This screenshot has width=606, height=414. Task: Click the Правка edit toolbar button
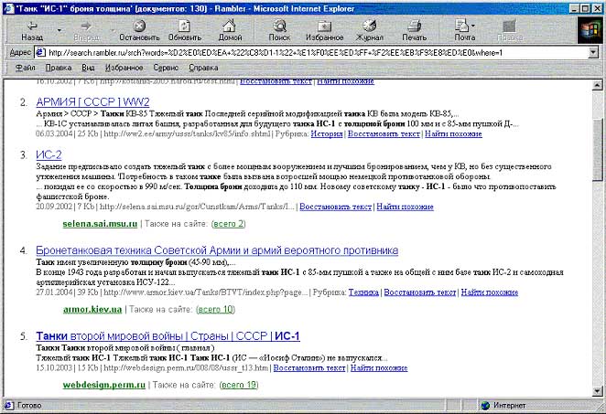(509, 31)
